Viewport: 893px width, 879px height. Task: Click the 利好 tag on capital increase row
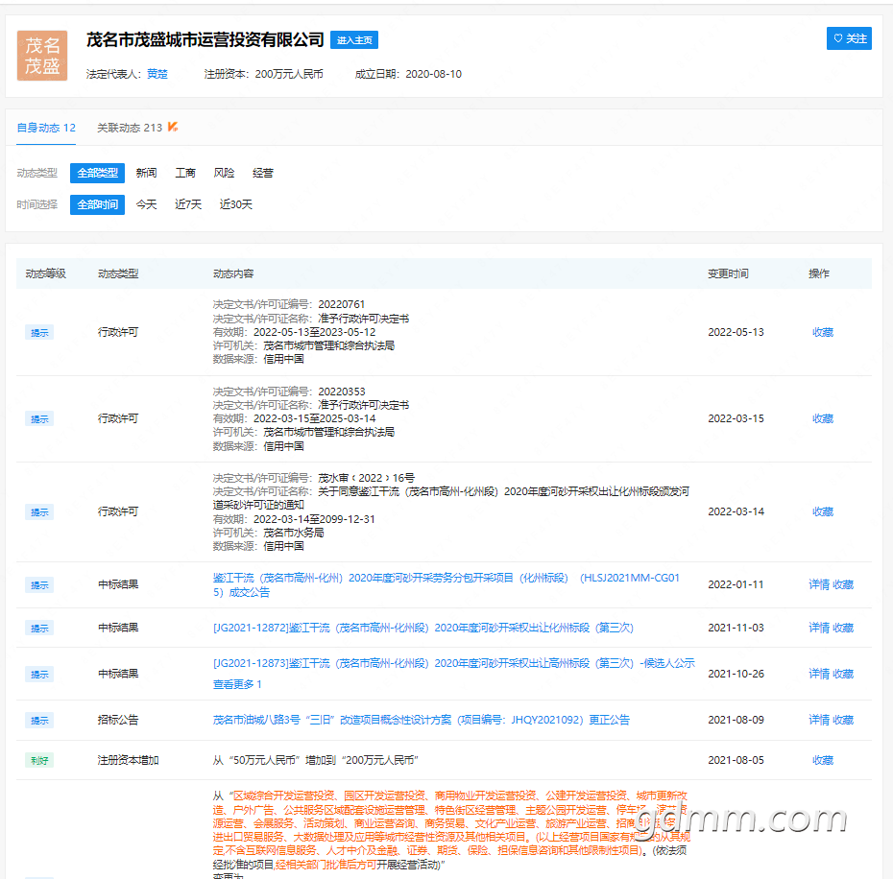coord(39,761)
